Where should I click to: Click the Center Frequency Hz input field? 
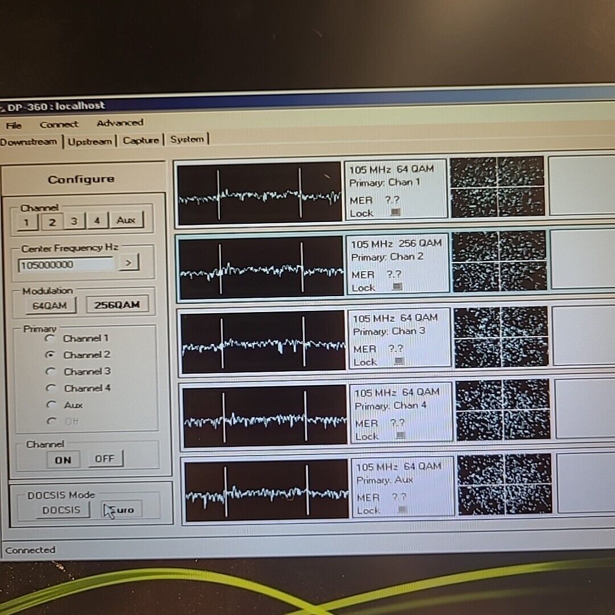66,265
